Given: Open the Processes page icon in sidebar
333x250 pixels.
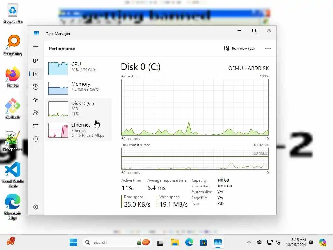Looking at the screenshot, I should 36,61.
